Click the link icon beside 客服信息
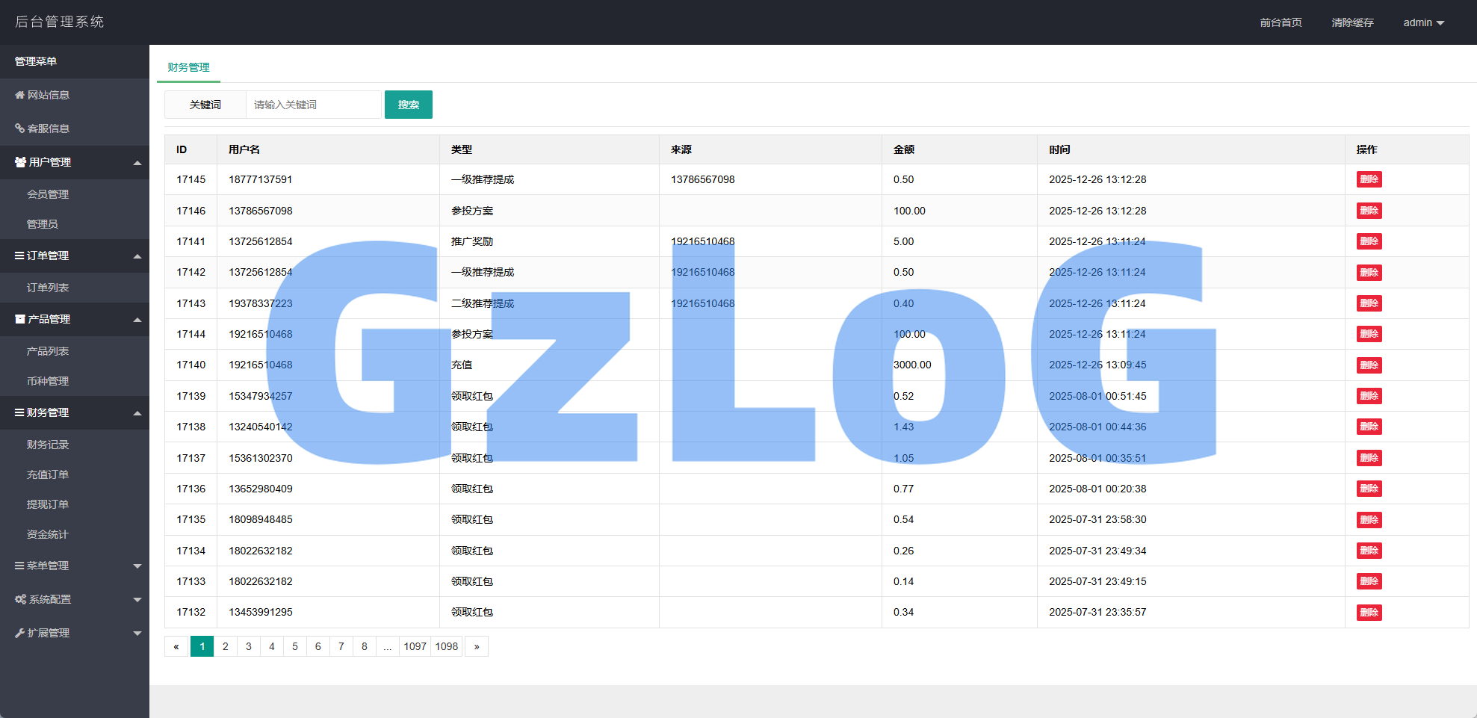Screen dimensions: 1477x718 tap(19, 129)
